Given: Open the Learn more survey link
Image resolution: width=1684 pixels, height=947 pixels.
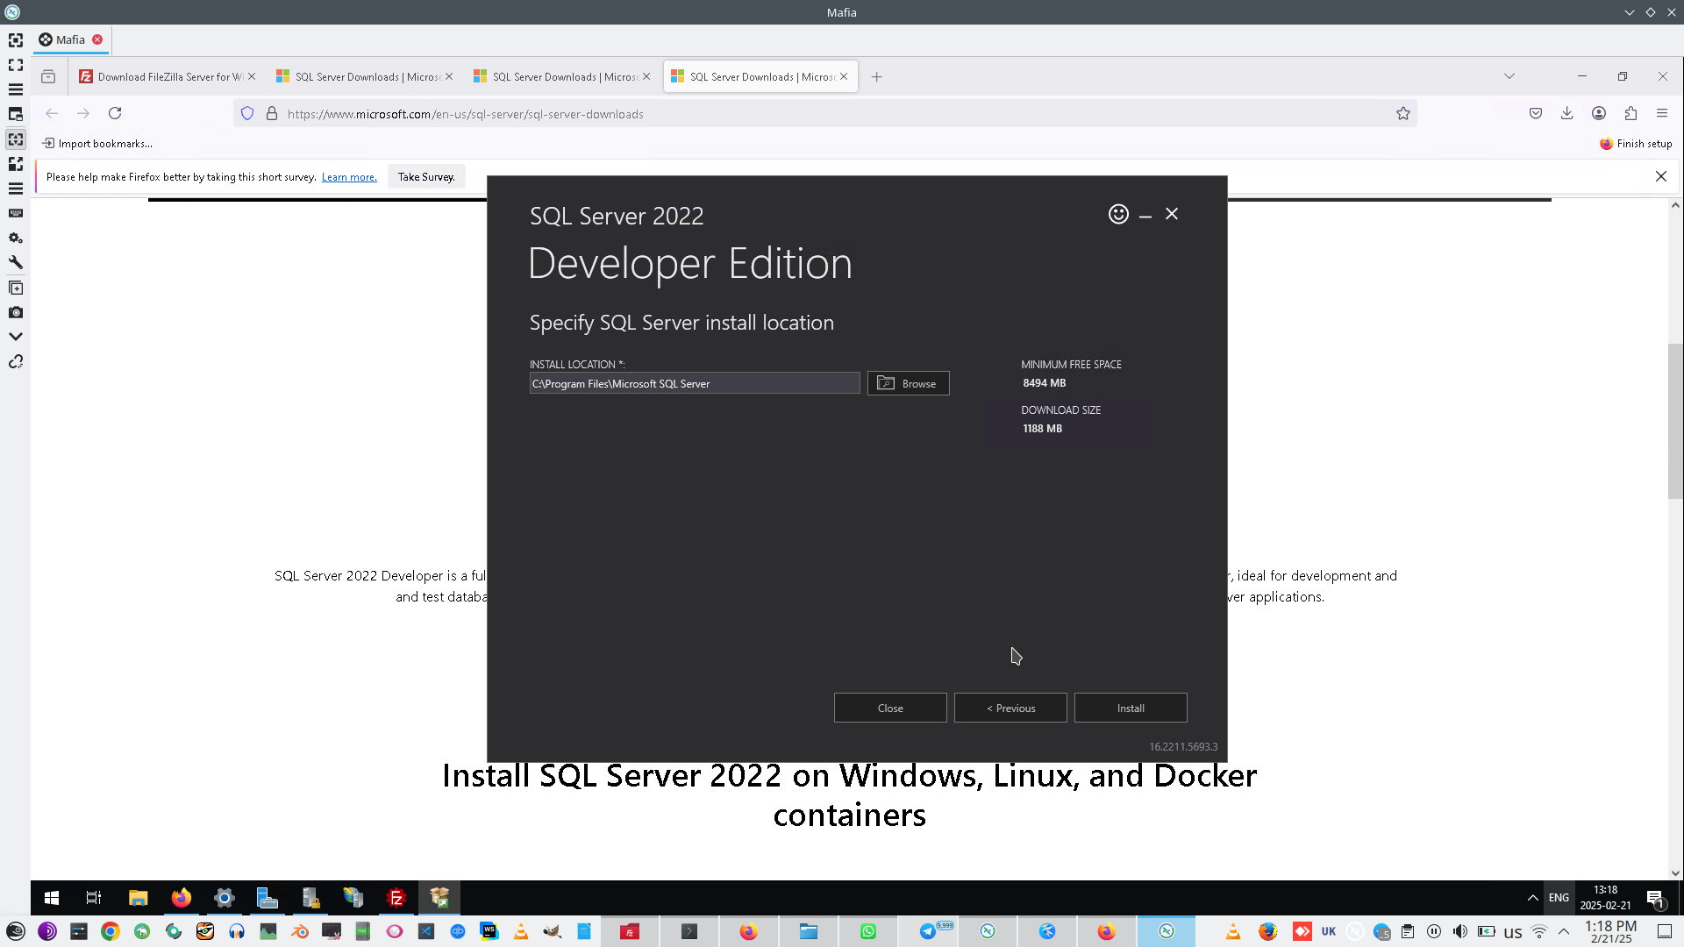Looking at the screenshot, I should 349,177.
